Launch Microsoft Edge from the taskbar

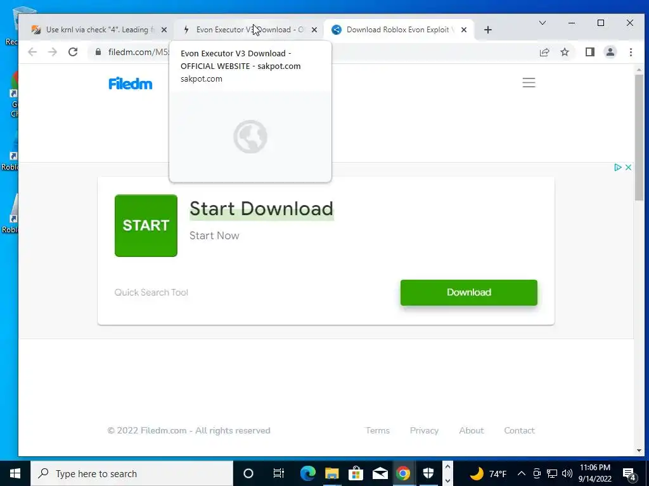[307, 473]
